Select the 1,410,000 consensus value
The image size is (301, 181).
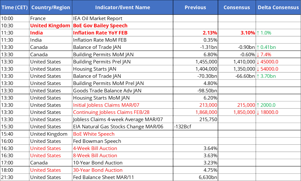237,62
